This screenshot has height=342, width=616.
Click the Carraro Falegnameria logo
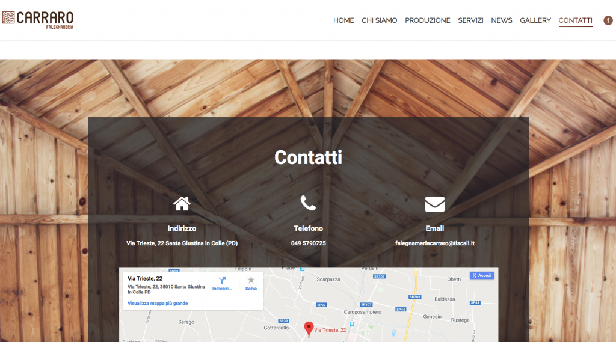coord(38,20)
